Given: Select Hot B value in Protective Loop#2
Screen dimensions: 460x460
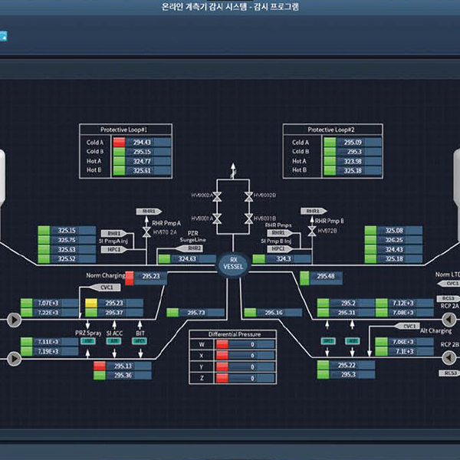Looking at the screenshot, I should click(x=352, y=170).
